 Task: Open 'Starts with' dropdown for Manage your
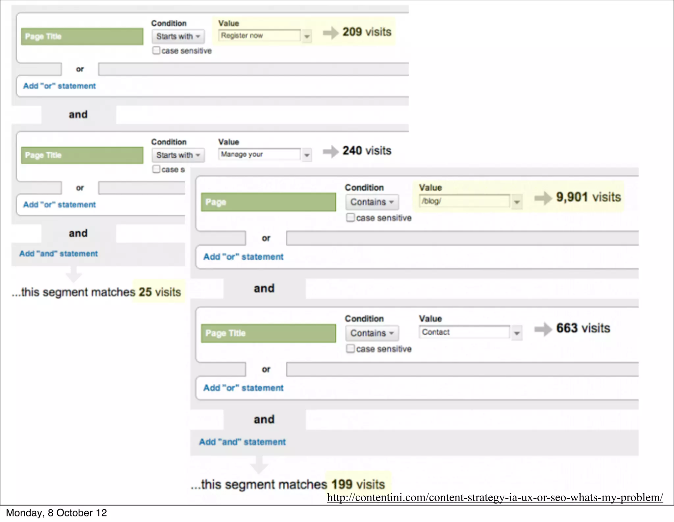tap(178, 155)
